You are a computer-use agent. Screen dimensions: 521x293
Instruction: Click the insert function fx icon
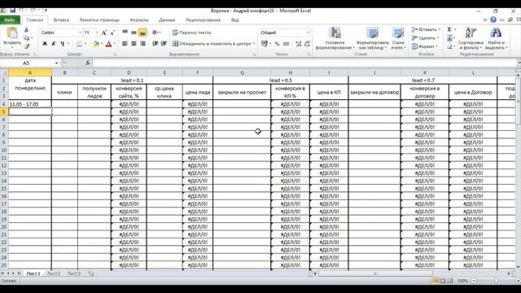[88, 63]
